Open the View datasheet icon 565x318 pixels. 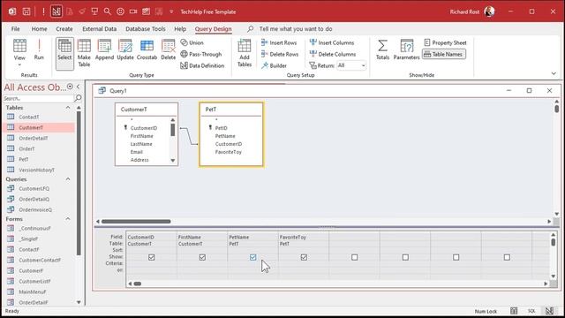(x=19, y=46)
